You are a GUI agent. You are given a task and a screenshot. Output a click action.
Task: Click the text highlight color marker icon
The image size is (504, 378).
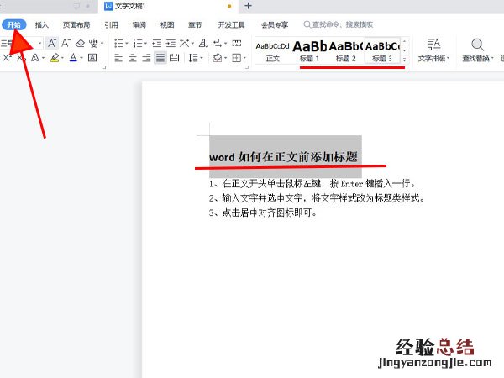(x=55, y=58)
